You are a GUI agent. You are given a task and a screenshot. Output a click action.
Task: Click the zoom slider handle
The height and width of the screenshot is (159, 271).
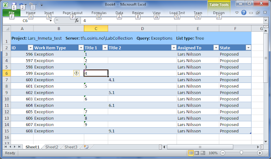(x=241, y=153)
